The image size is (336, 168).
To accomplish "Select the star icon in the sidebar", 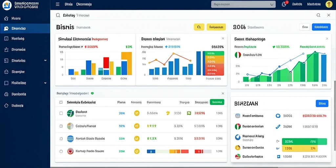I will click(6, 50).
